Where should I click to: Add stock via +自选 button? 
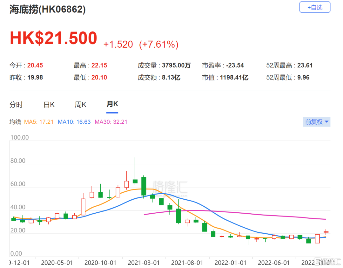[x=315, y=7]
